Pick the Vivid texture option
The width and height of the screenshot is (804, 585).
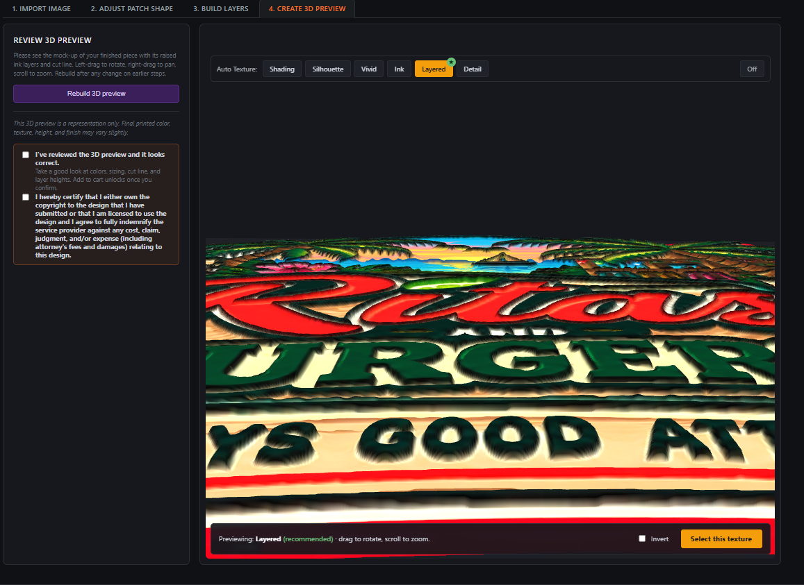coord(369,69)
